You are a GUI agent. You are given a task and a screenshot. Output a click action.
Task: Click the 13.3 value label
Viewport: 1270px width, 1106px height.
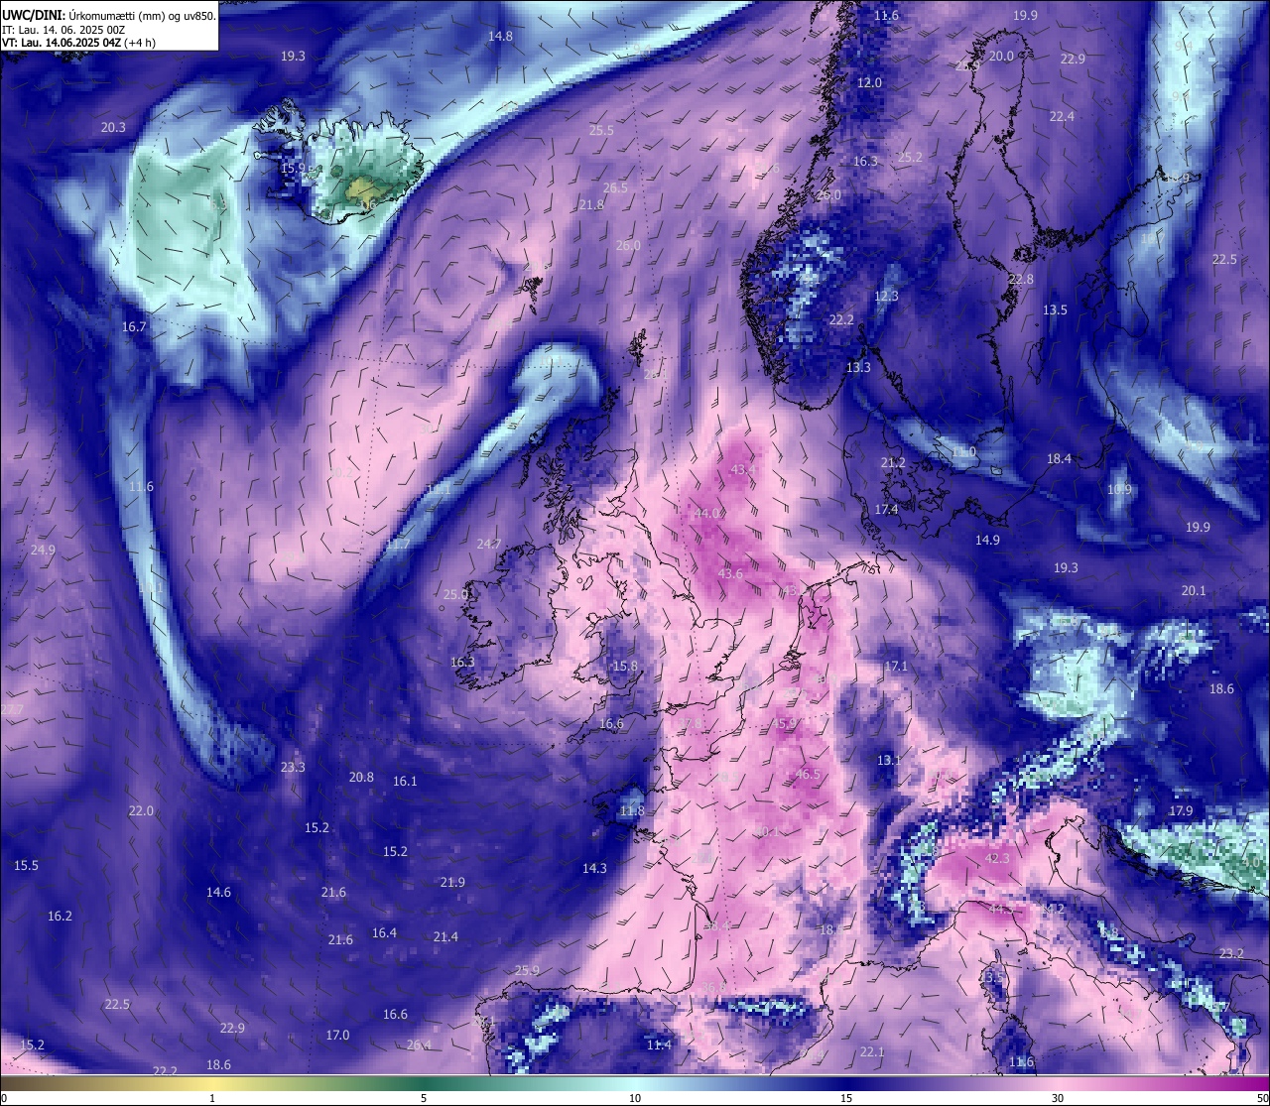858,367
